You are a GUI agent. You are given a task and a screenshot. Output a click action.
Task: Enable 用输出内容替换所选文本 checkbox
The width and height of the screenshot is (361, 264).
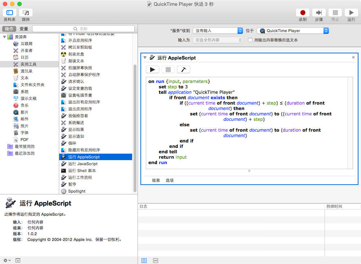tap(249, 40)
